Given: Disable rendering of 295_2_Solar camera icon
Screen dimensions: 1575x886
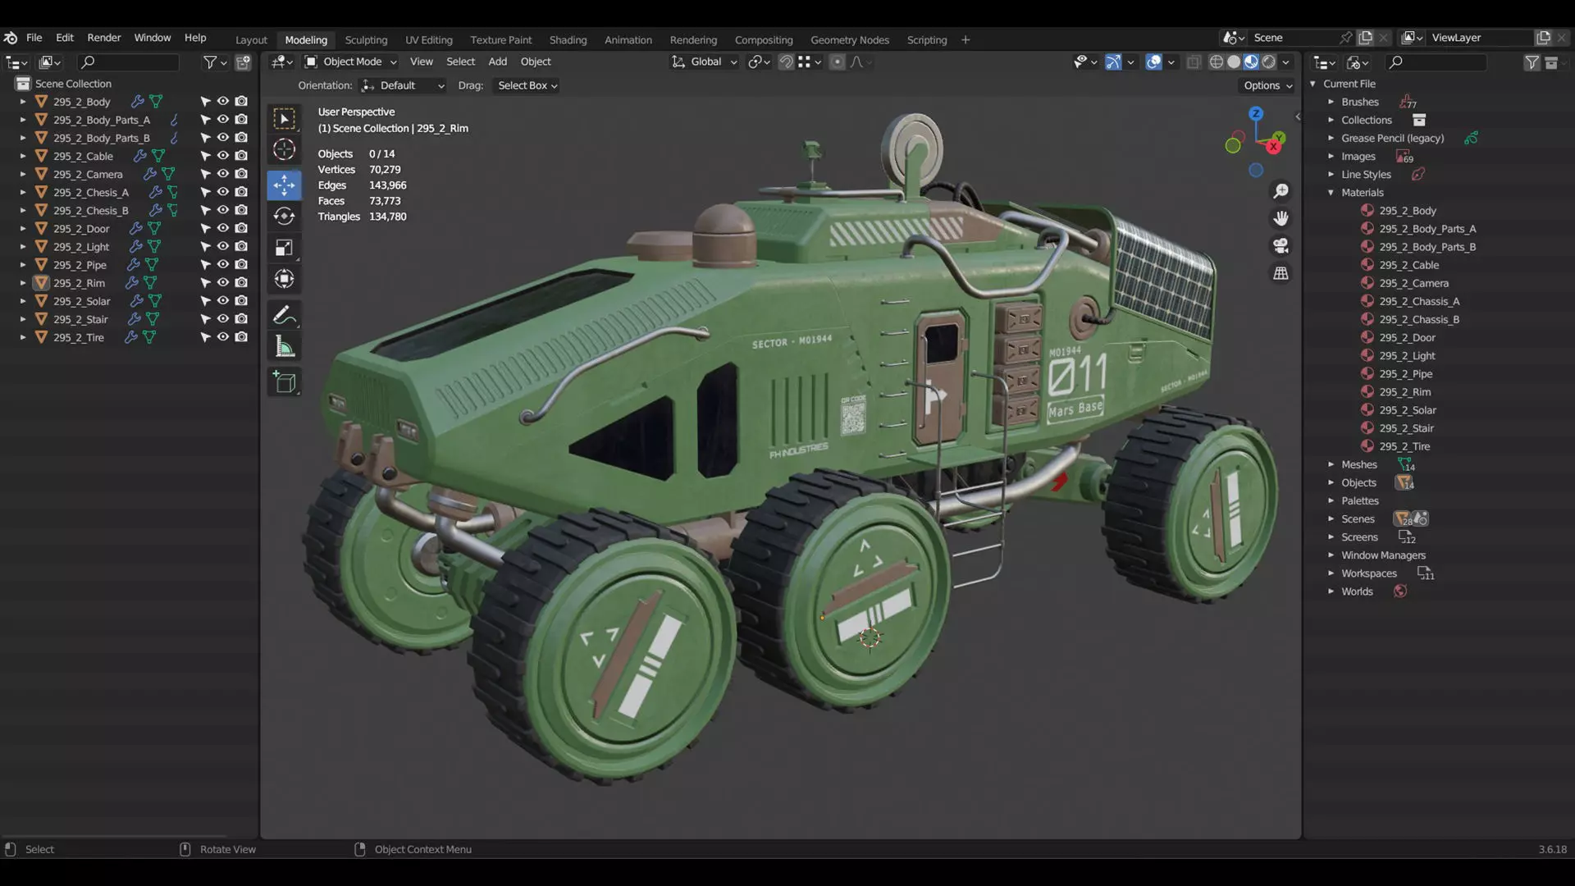Looking at the screenshot, I should click(x=241, y=301).
